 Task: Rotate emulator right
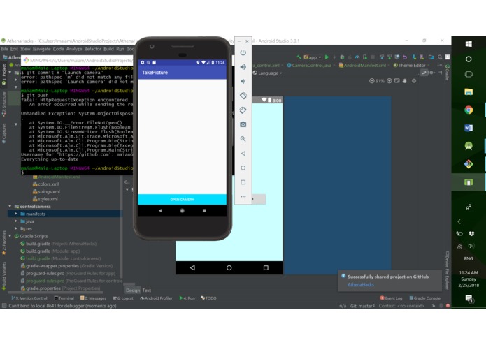tap(243, 110)
